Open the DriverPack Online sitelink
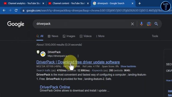The height and width of the screenshot is (97, 172). [55, 87]
